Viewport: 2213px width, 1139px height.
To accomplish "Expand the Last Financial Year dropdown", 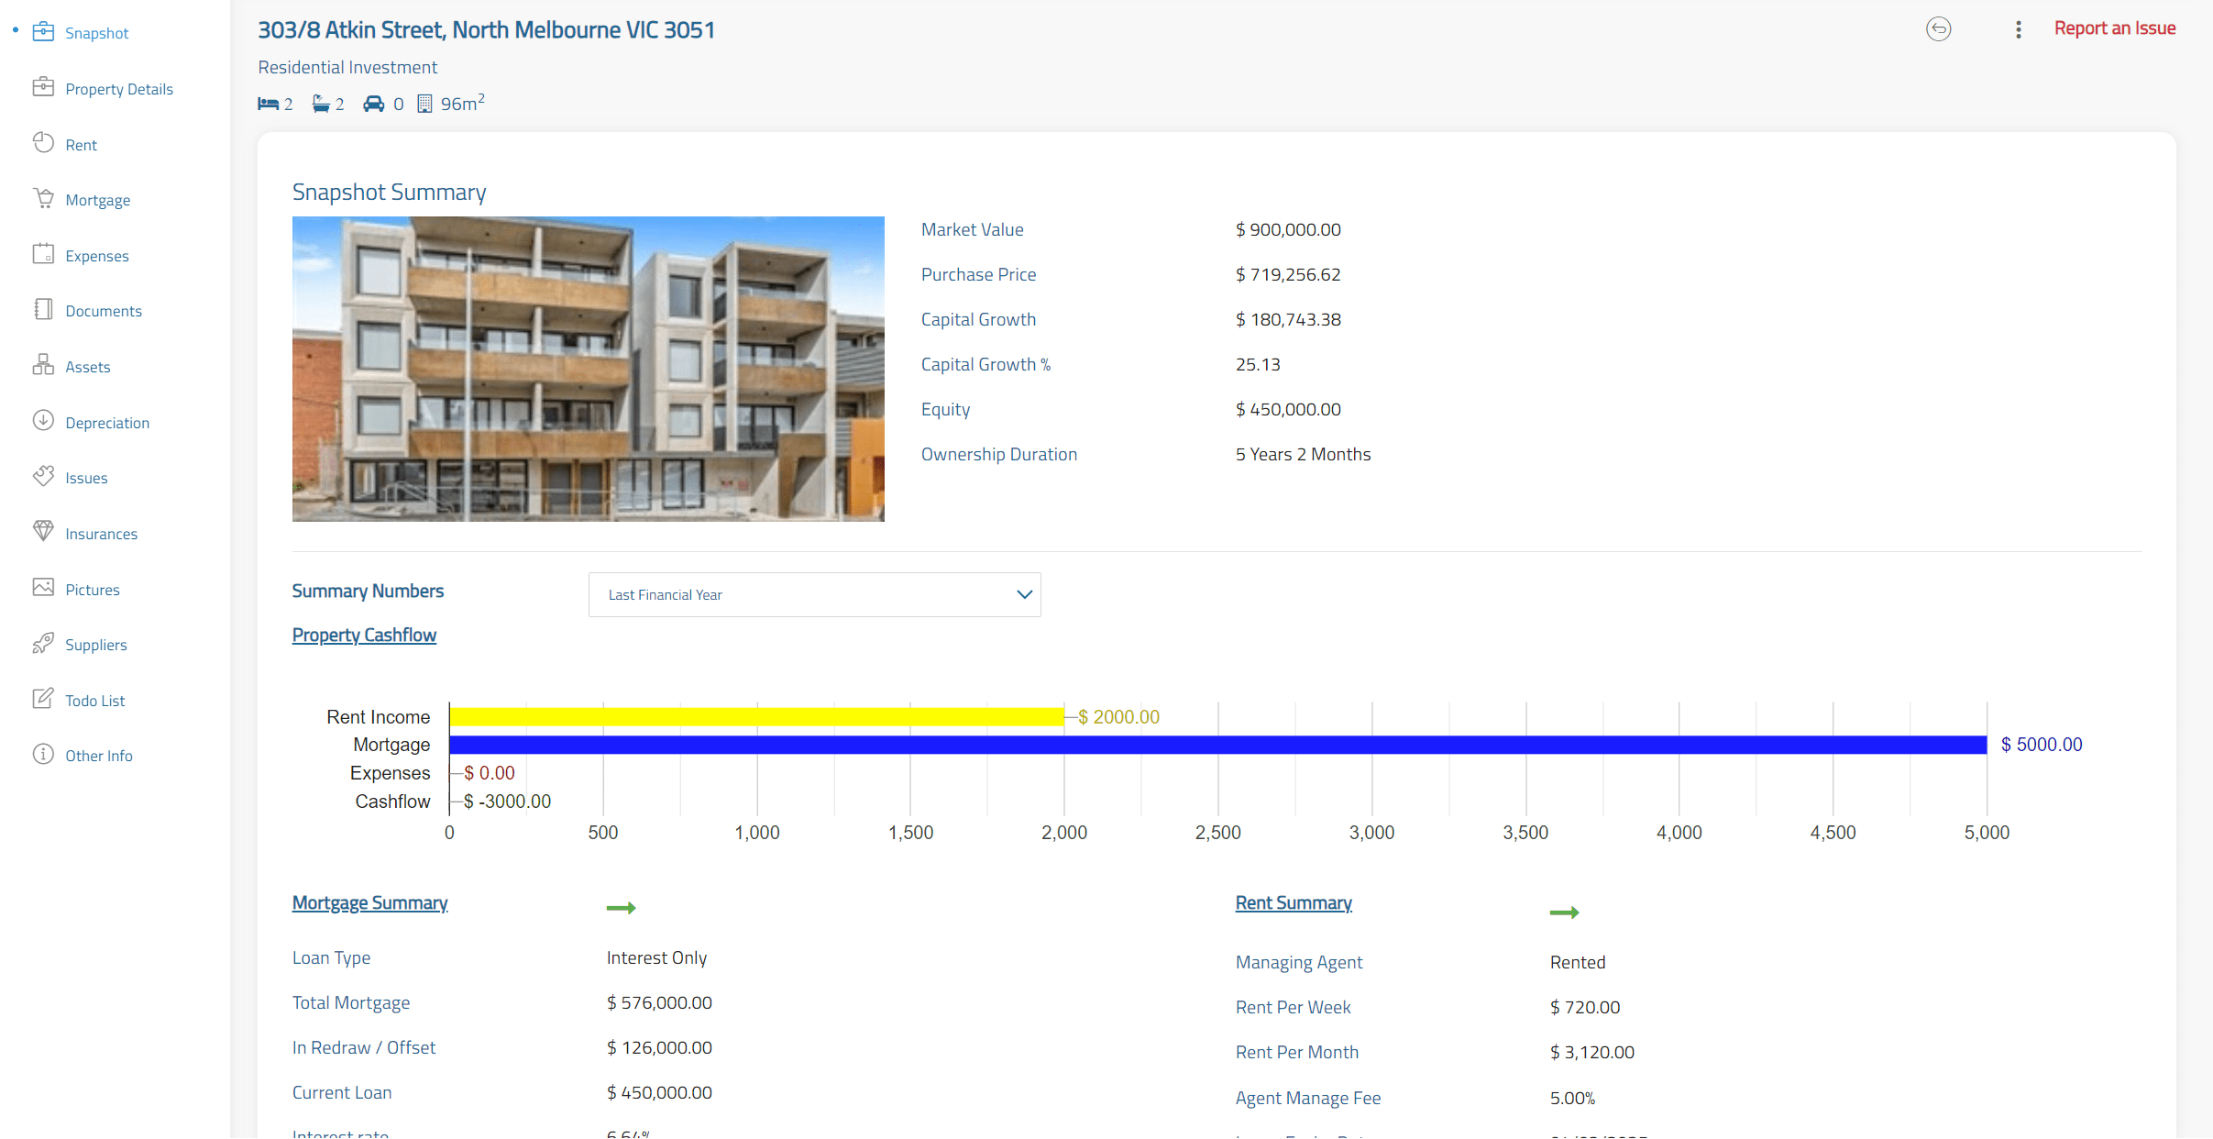I will click(814, 595).
